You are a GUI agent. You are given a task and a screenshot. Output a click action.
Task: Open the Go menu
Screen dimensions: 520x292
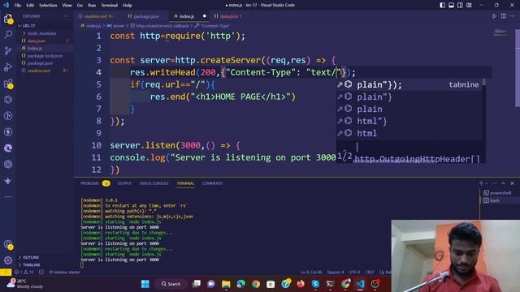point(80,6)
